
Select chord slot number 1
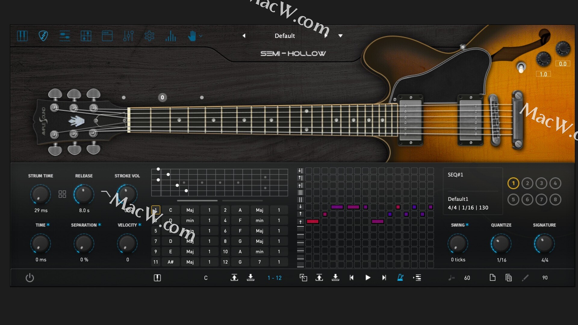point(156,210)
